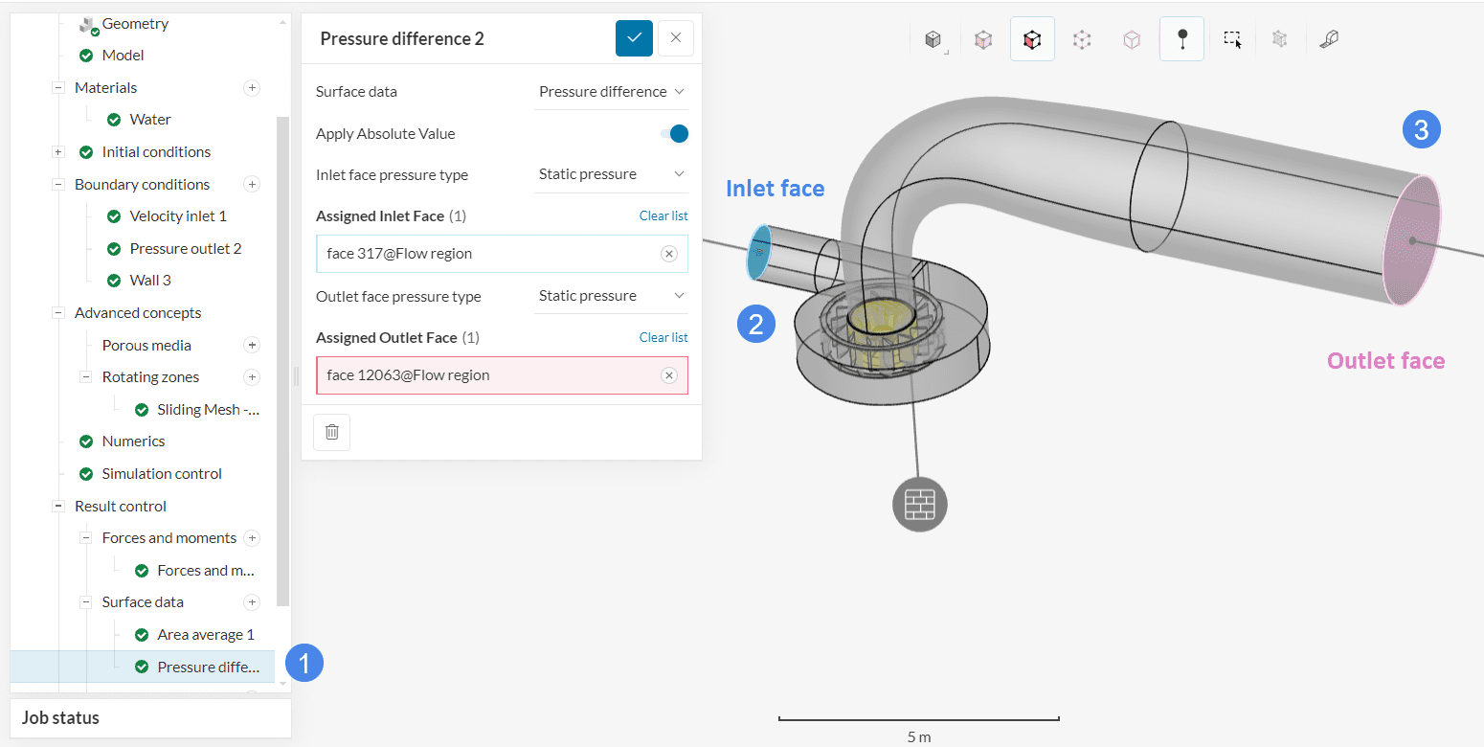Switch to the box selection tool
The width and height of the screenshot is (1484, 747).
tap(1232, 39)
